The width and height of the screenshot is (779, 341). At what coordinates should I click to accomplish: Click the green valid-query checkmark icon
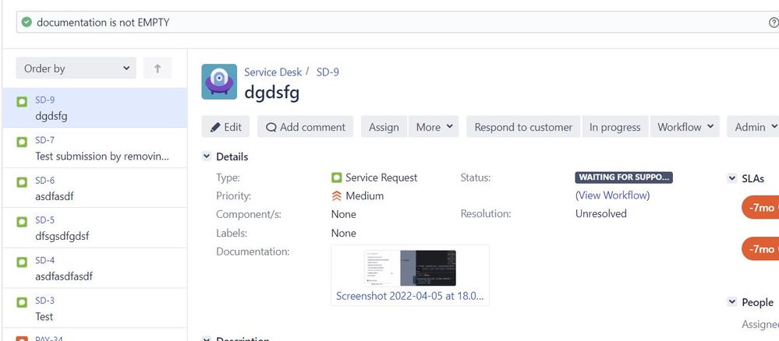pos(27,23)
